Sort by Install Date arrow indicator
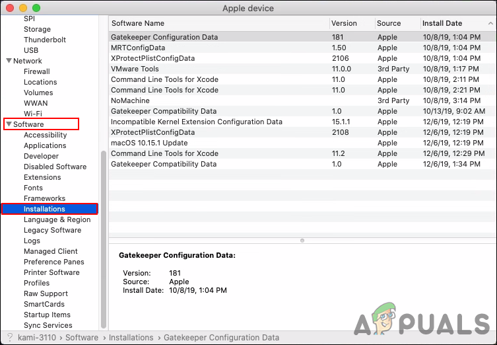The width and height of the screenshot is (497, 345). tap(490, 23)
